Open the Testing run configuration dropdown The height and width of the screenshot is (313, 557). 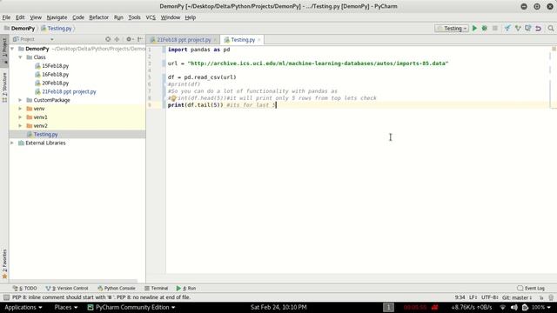[x=452, y=29]
